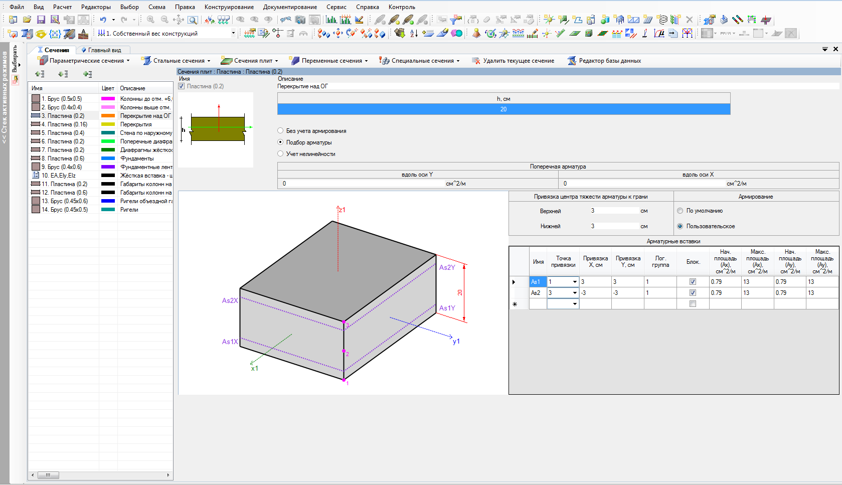Click Верхней привязка input field
This screenshot has height=485, width=842.
click(614, 211)
